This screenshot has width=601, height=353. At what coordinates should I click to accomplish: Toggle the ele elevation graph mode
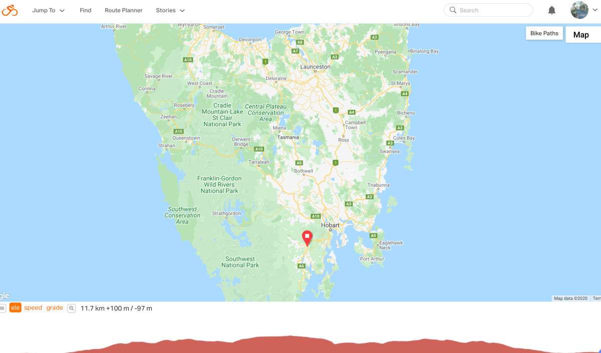point(16,308)
